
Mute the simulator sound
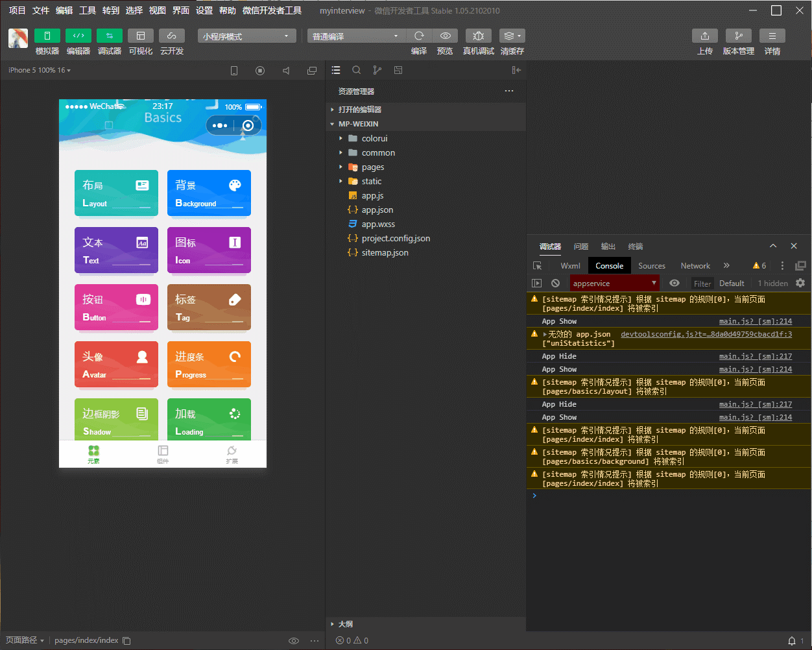[x=286, y=71]
